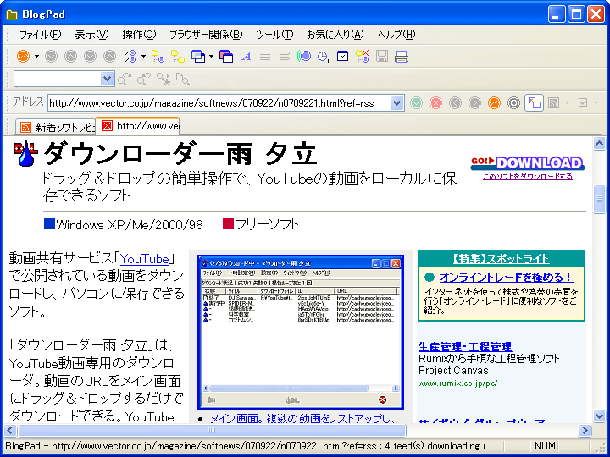Click the window with checkmark icon
610x457 pixels.
click(343, 57)
